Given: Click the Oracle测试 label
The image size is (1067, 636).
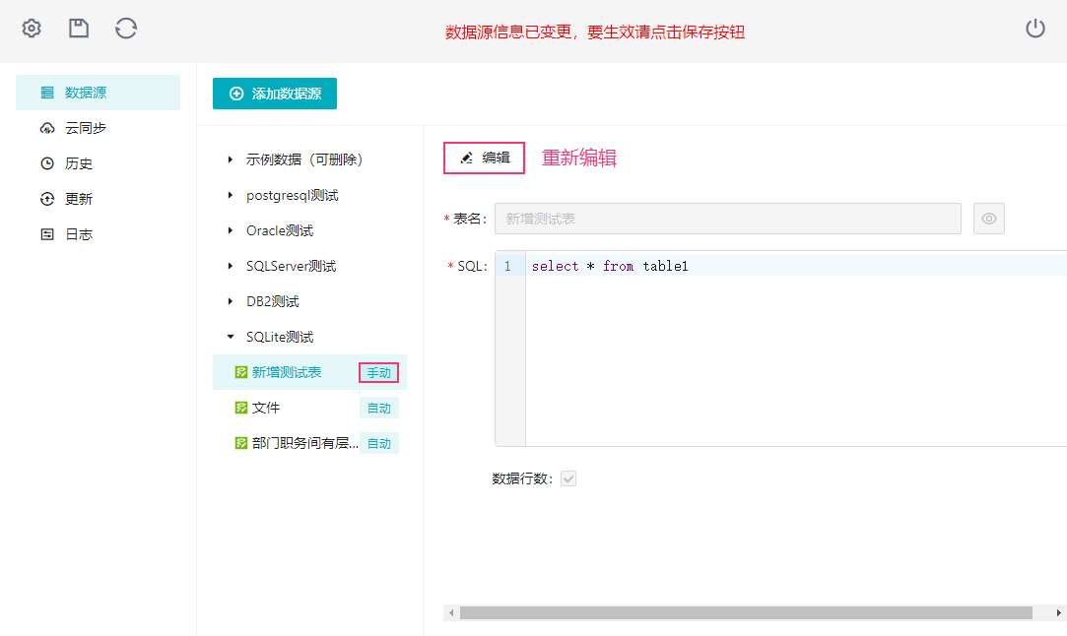Looking at the screenshot, I should [280, 230].
